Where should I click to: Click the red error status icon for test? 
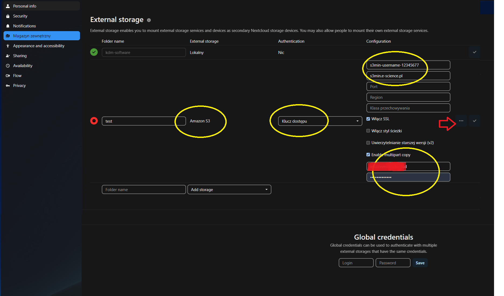[x=94, y=121]
